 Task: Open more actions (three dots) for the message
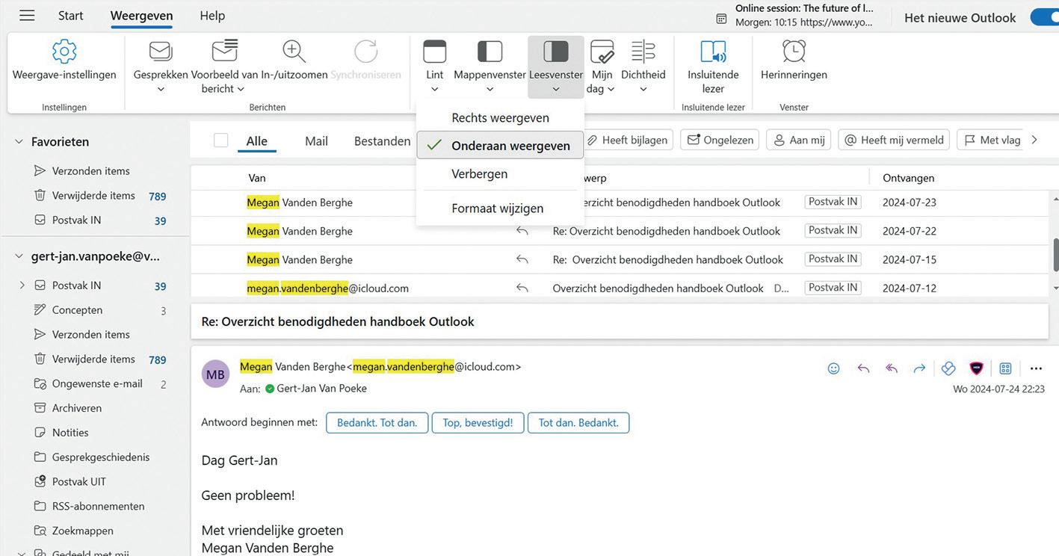pyautogui.click(x=1036, y=368)
